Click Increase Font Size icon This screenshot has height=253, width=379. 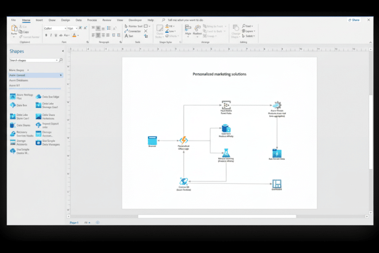[x=81, y=28]
